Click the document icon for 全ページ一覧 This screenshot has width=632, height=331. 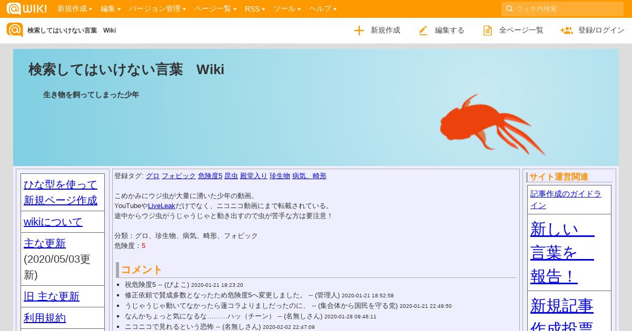click(x=488, y=30)
